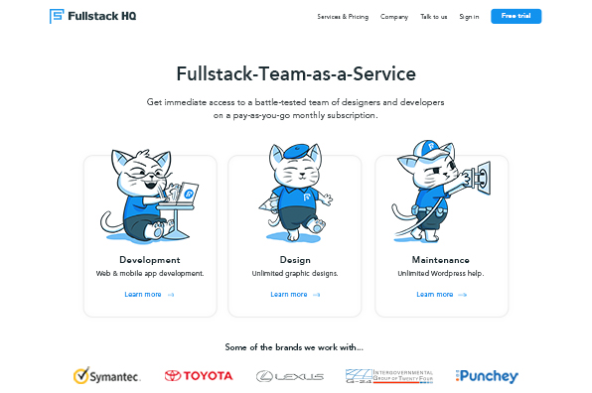This screenshot has height=393, width=592.
Task: Click the Fullstack HQ brand name text
Action: coord(102,16)
